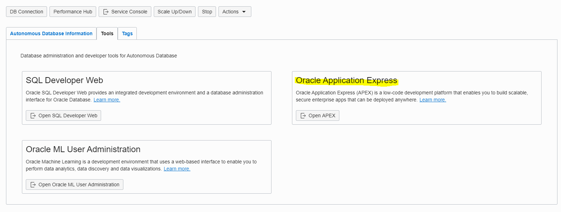Switch to Autonomous Database Information tab
The height and width of the screenshot is (212, 561).
[x=51, y=33]
